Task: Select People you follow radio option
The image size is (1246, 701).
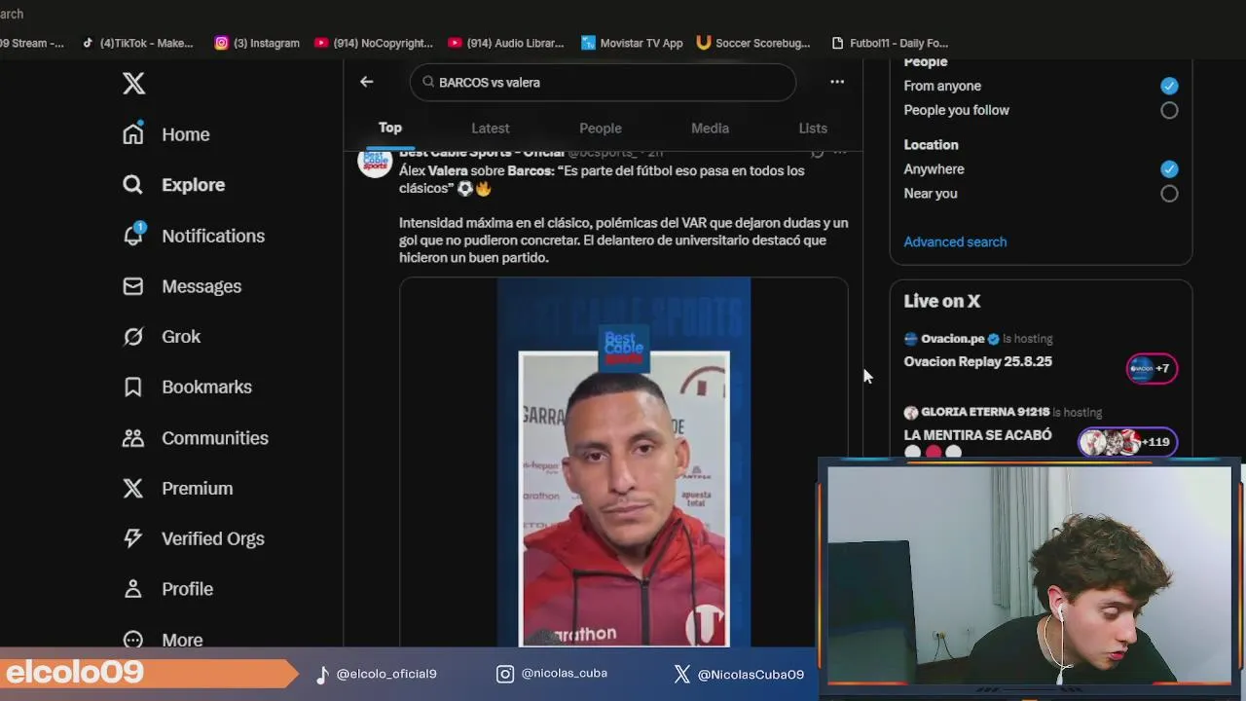Action: [x=1169, y=110]
